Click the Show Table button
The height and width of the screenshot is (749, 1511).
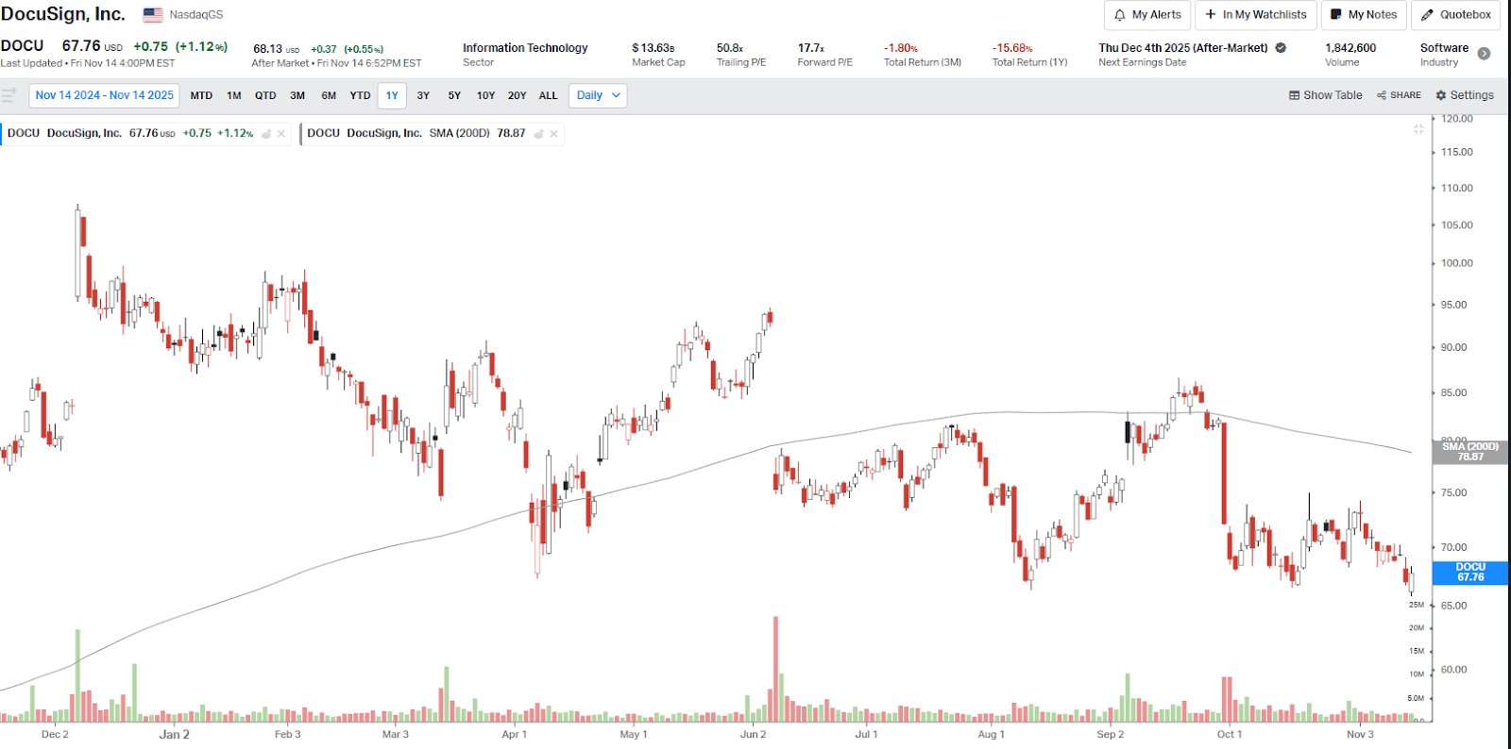coord(1326,95)
